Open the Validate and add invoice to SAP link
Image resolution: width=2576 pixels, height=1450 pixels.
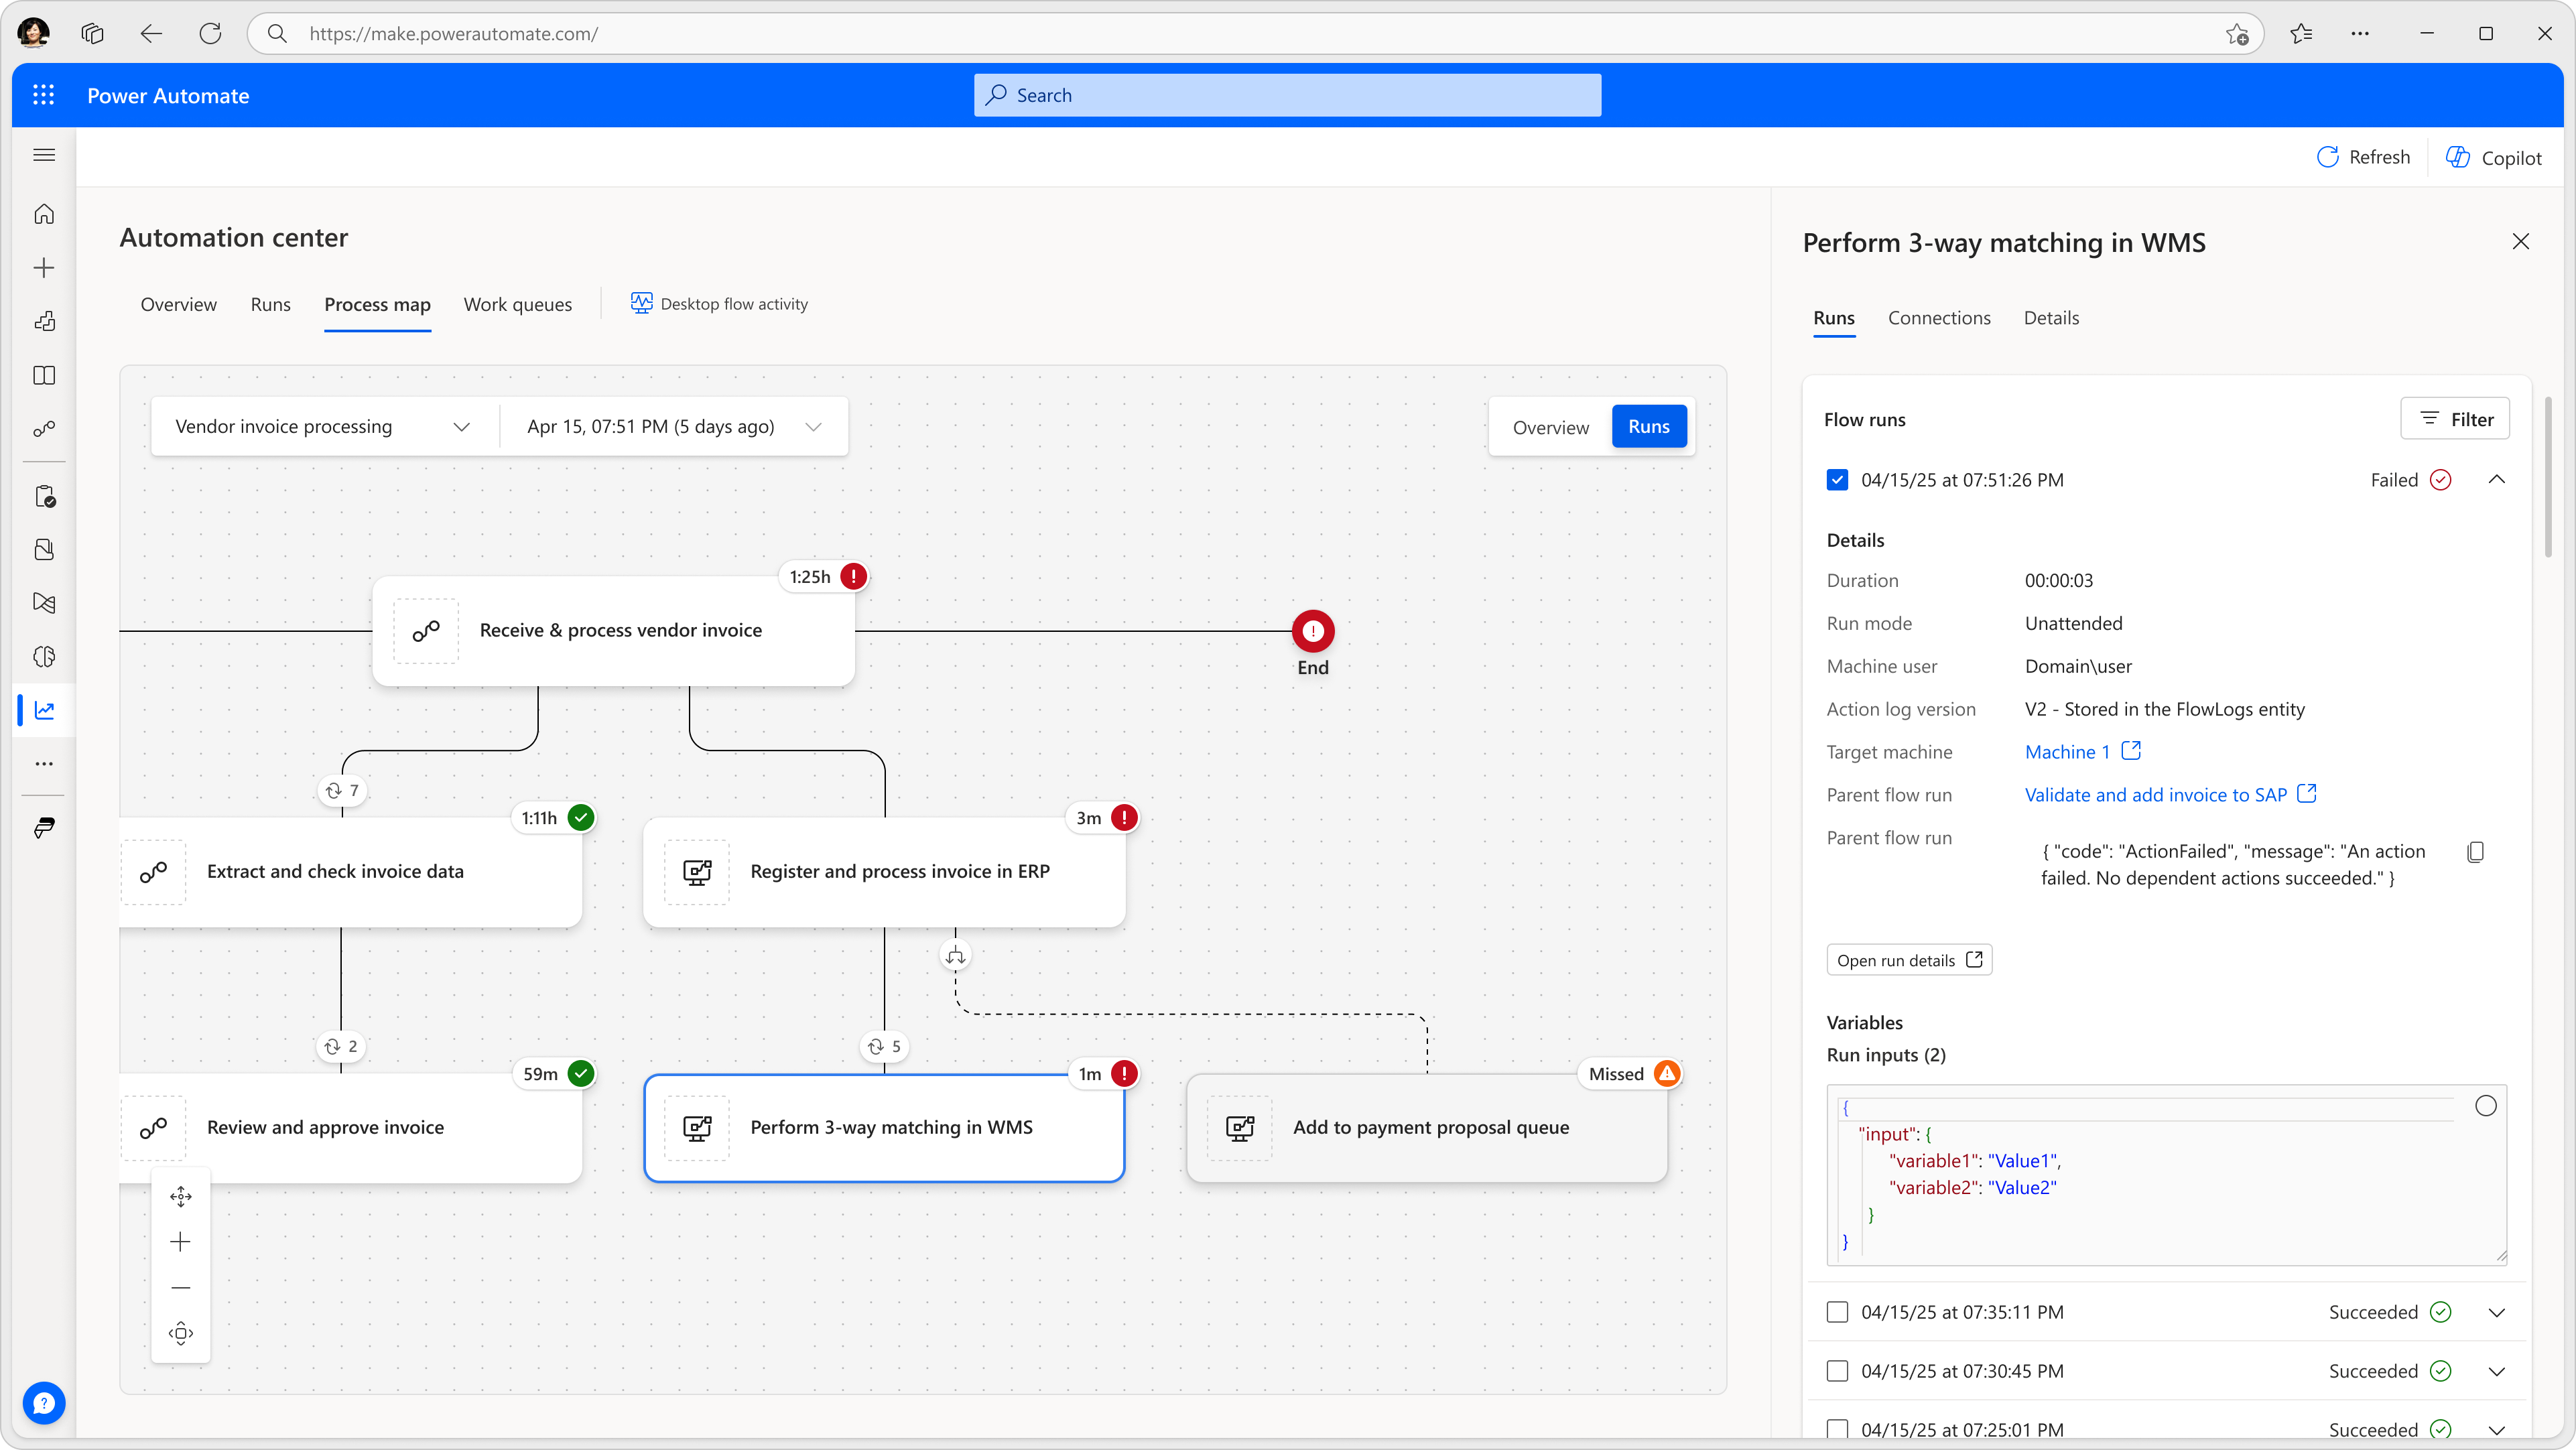click(x=2156, y=795)
